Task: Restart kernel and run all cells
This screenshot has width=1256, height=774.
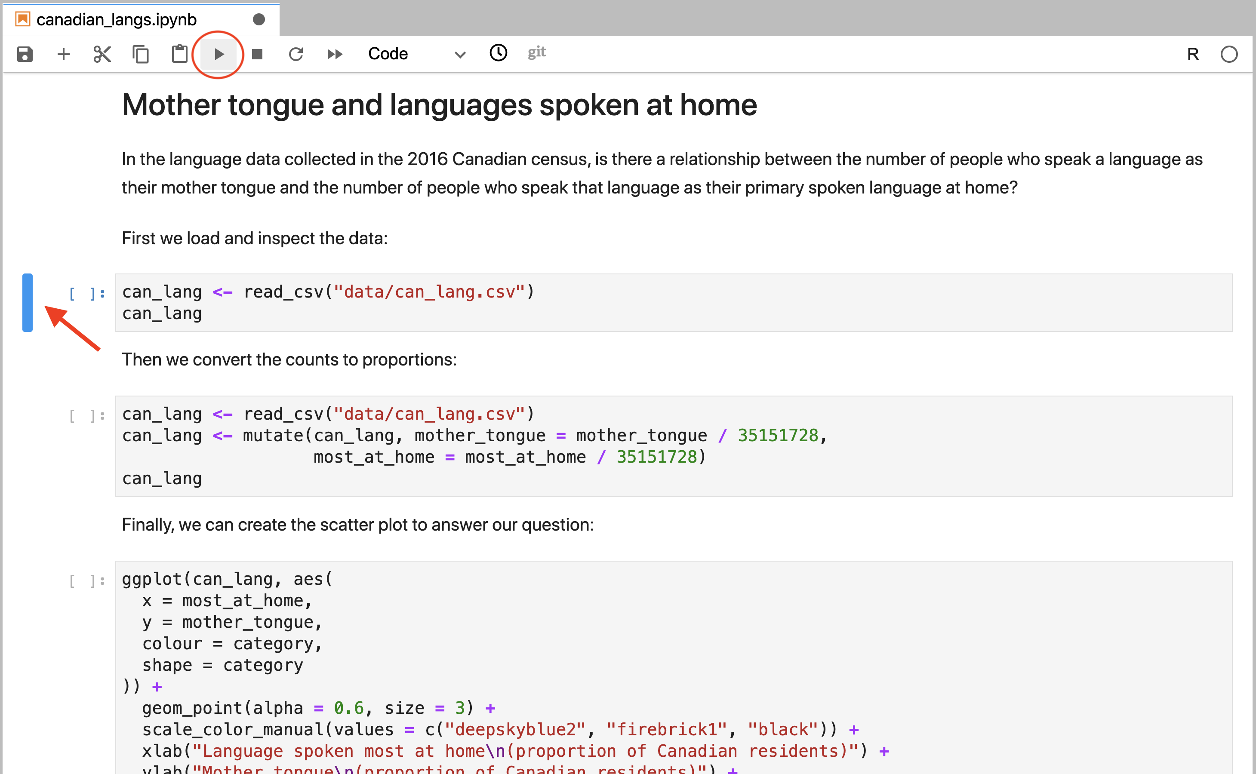Action: pos(335,54)
